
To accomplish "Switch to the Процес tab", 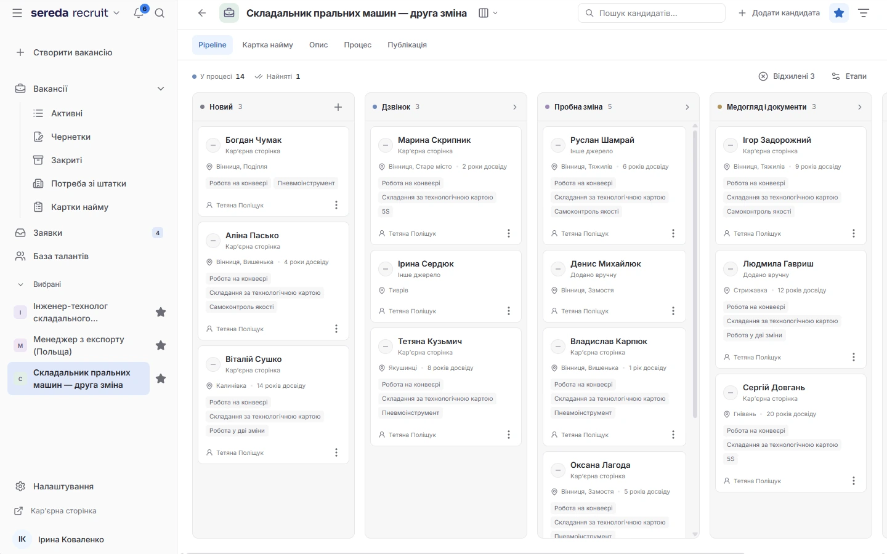I will (358, 45).
